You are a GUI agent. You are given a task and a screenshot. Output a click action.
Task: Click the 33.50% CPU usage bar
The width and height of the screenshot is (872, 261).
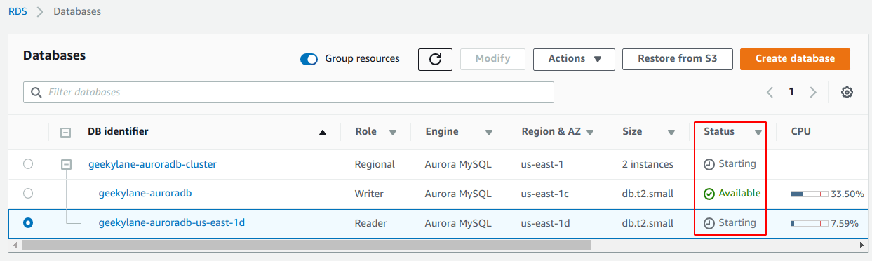click(x=809, y=194)
